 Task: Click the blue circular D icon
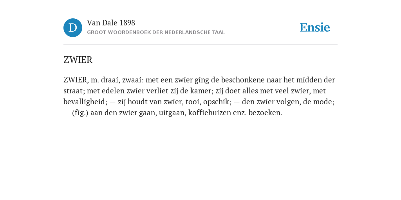click(73, 28)
